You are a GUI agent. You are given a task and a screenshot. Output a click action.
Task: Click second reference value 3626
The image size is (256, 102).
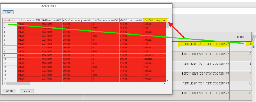106,75
